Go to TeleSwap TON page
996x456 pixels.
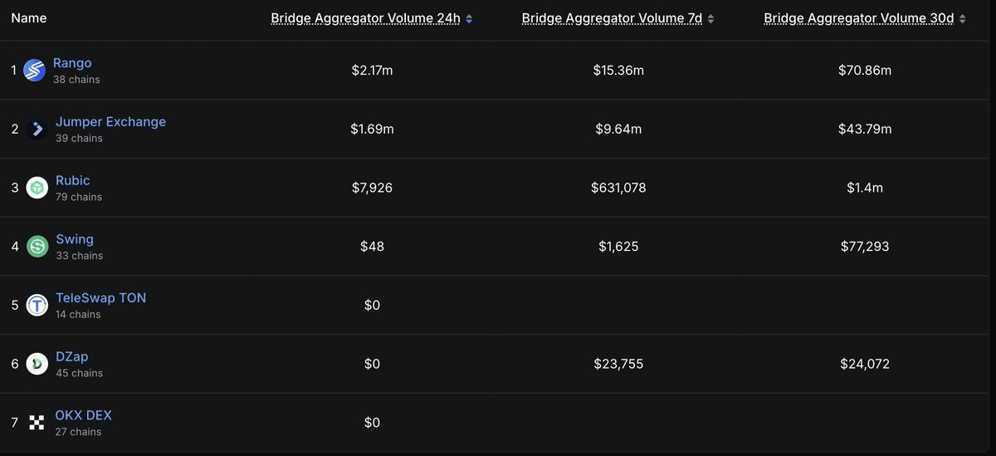click(100, 297)
